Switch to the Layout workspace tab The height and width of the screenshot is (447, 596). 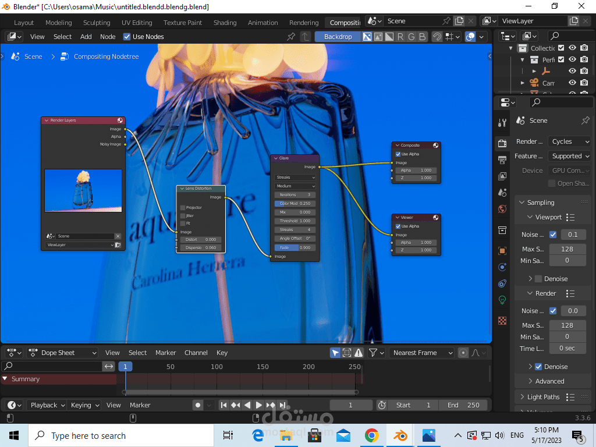click(x=24, y=23)
